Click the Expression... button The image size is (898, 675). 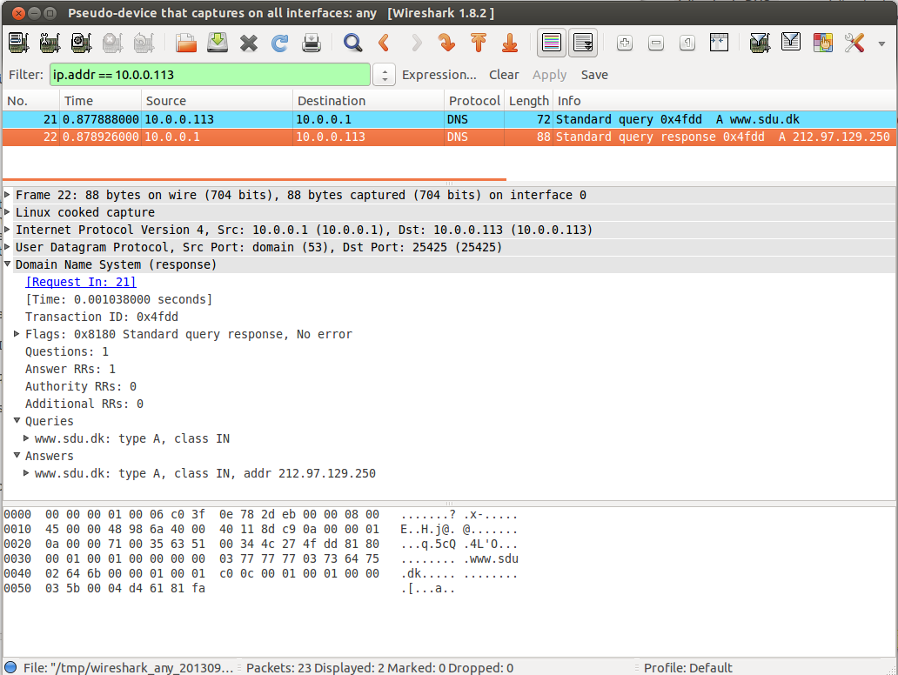pos(439,75)
